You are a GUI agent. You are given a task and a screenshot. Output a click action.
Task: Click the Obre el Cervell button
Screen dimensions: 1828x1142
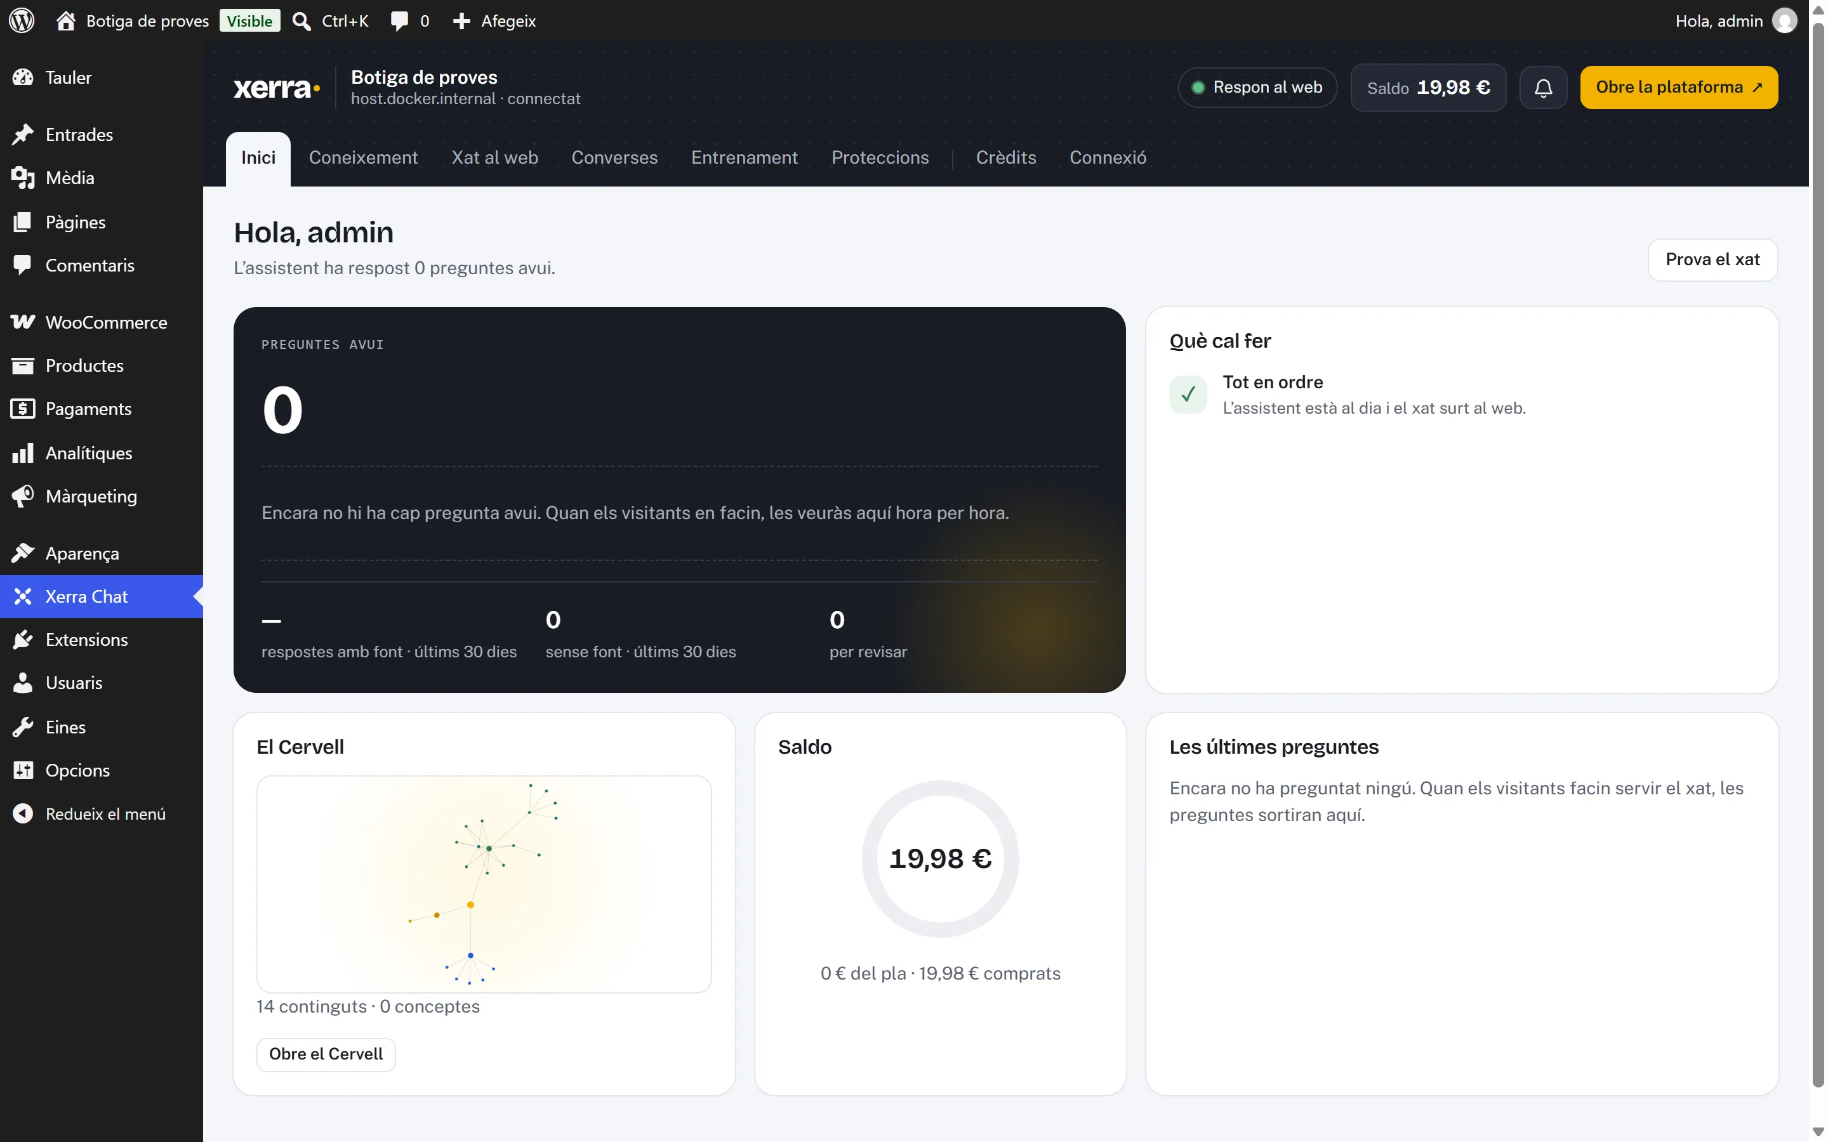click(x=326, y=1054)
